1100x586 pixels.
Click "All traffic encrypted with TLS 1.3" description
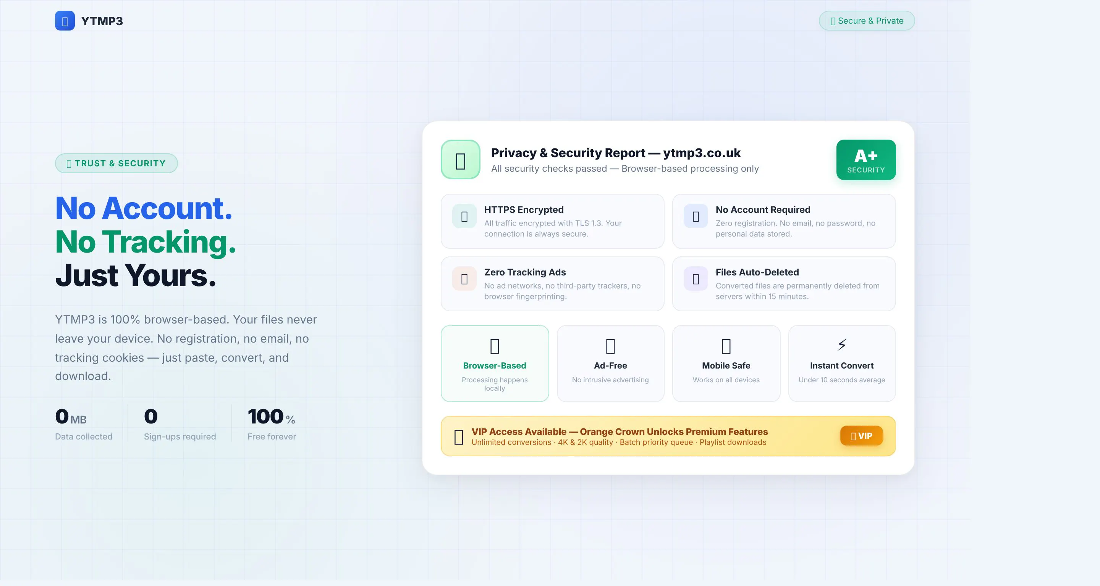pyautogui.click(x=553, y=229)
